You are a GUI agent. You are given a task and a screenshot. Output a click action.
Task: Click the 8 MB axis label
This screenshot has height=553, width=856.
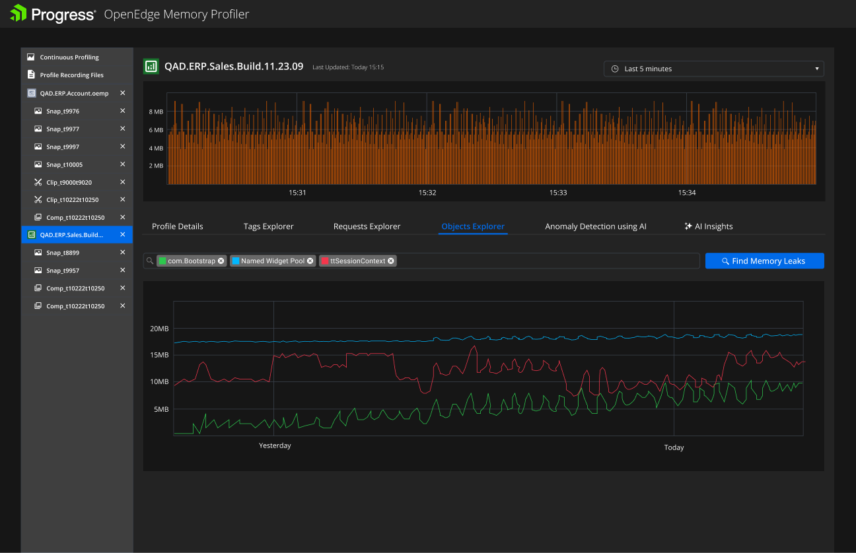tap(156, 112)
